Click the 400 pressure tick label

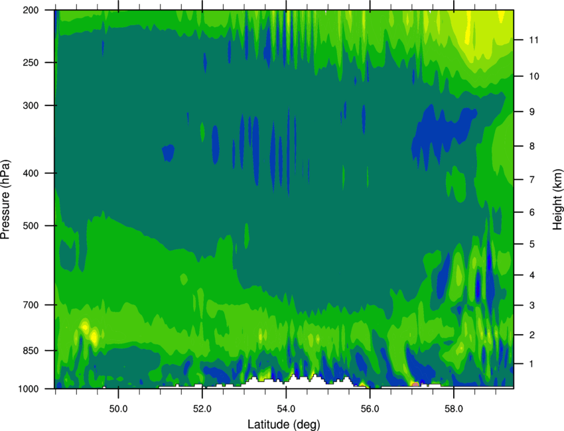(31, 173)
